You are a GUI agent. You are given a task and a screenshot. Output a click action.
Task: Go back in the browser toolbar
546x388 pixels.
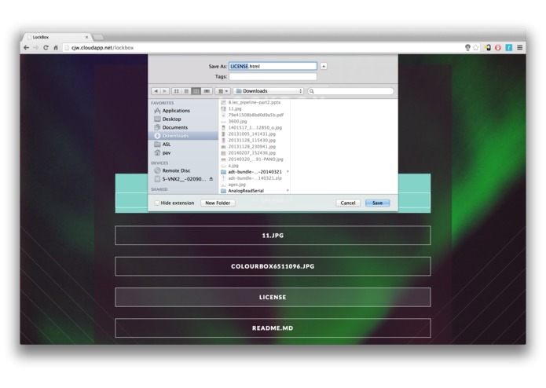pos(27,48)
